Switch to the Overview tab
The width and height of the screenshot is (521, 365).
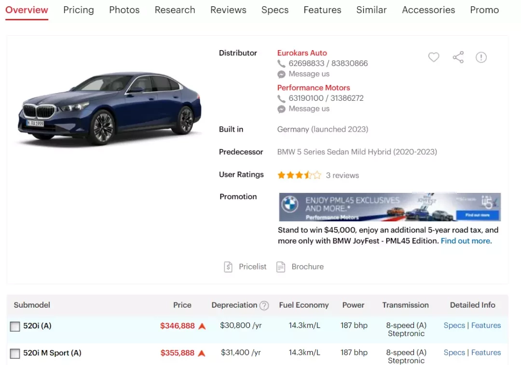(x=27, y=10)
